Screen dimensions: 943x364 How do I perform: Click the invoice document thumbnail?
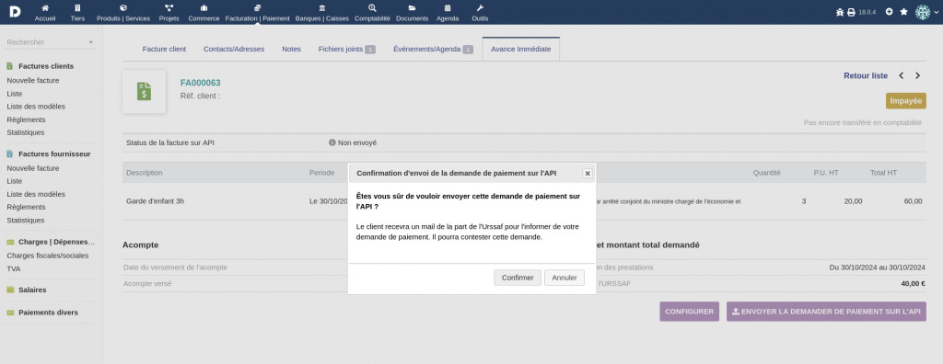(144, 91)
